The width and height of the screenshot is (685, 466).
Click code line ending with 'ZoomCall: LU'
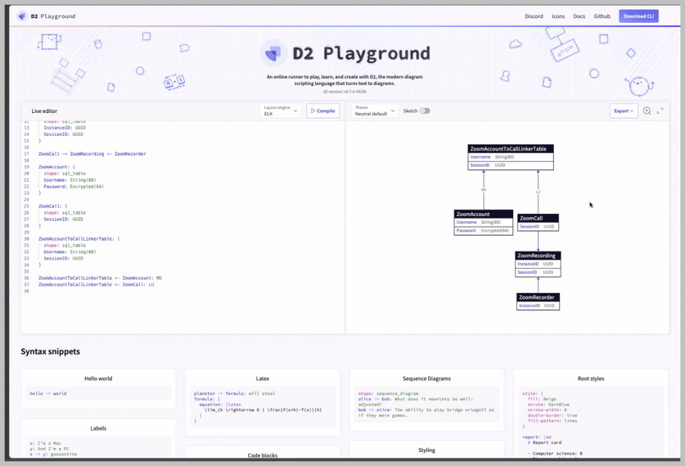point(96,284)
